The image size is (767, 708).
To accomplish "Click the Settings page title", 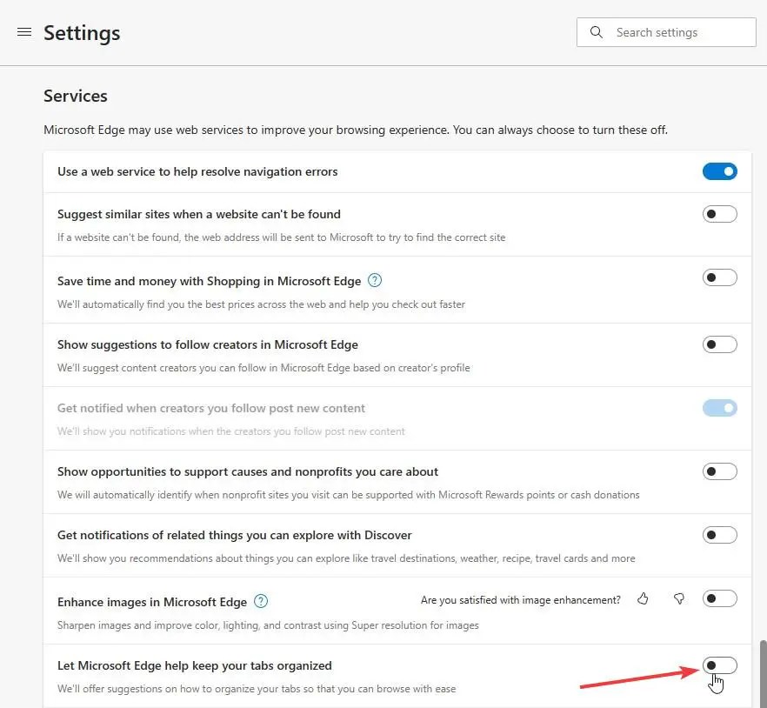I will pos(82,33).
